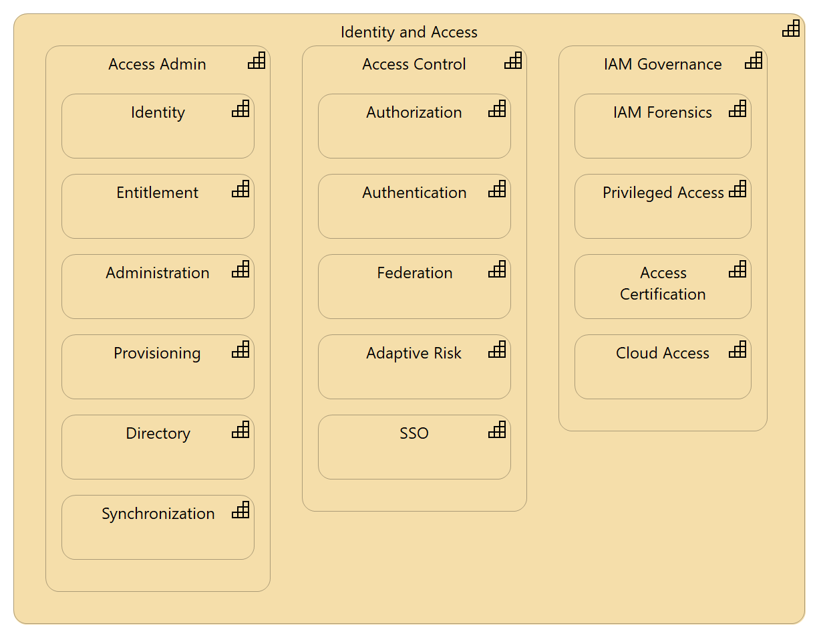Select the Authentication label

tap(414, 193)
